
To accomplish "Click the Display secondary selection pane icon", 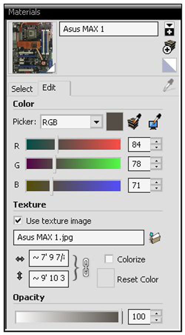I will [169, 29].
